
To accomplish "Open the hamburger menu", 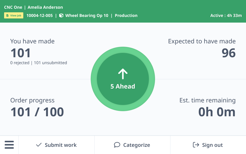I will tap(9, 145).
